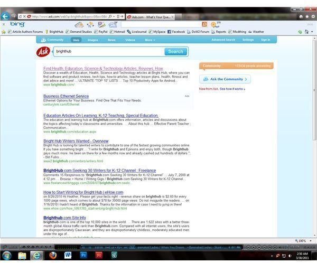Open the browser Tools gear icon

(313, 16)
